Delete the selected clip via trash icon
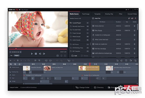 (x=18, y=61)
